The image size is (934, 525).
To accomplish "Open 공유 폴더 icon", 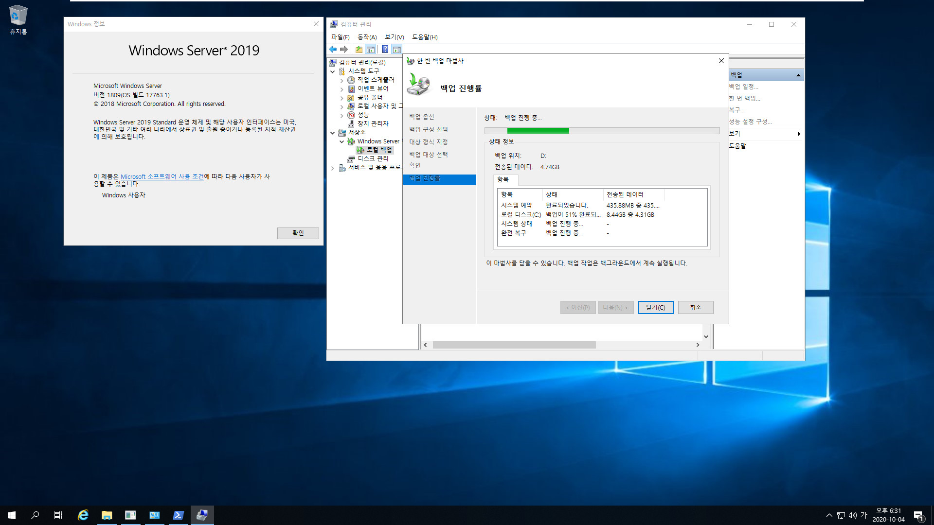I will pyautogui.click(x=351, y=97).
